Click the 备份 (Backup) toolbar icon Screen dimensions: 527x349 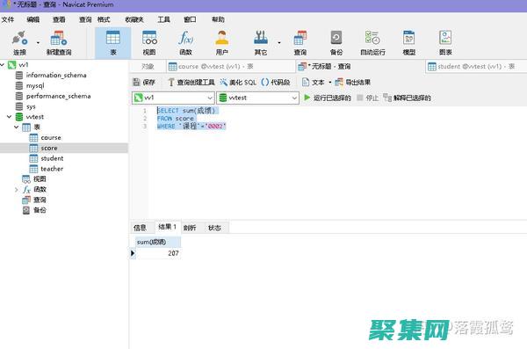[336, 43]
